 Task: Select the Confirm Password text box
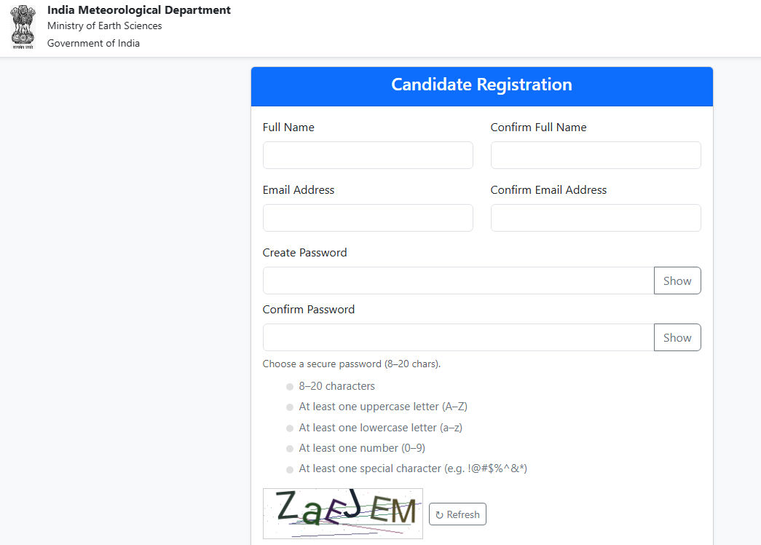458,337
